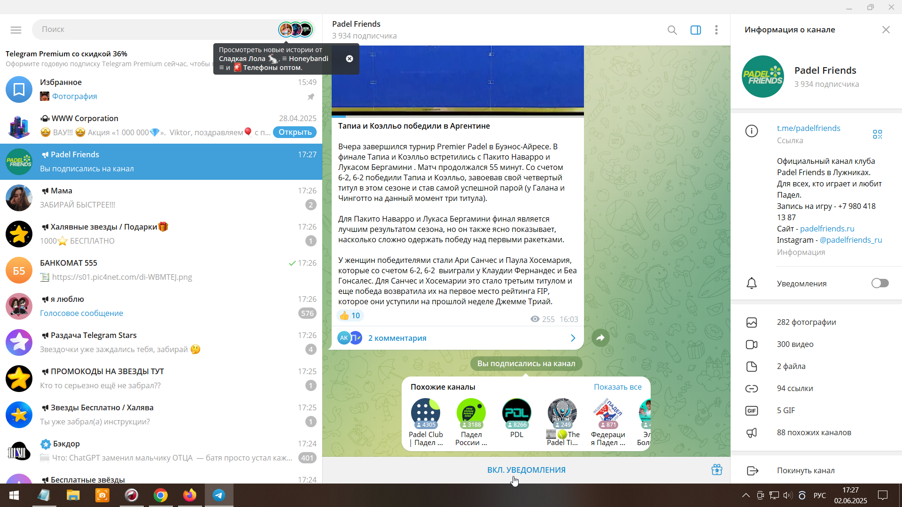Click the thumbs-up reaction with 10
The image size is (902, 507).
pos(350,315)
